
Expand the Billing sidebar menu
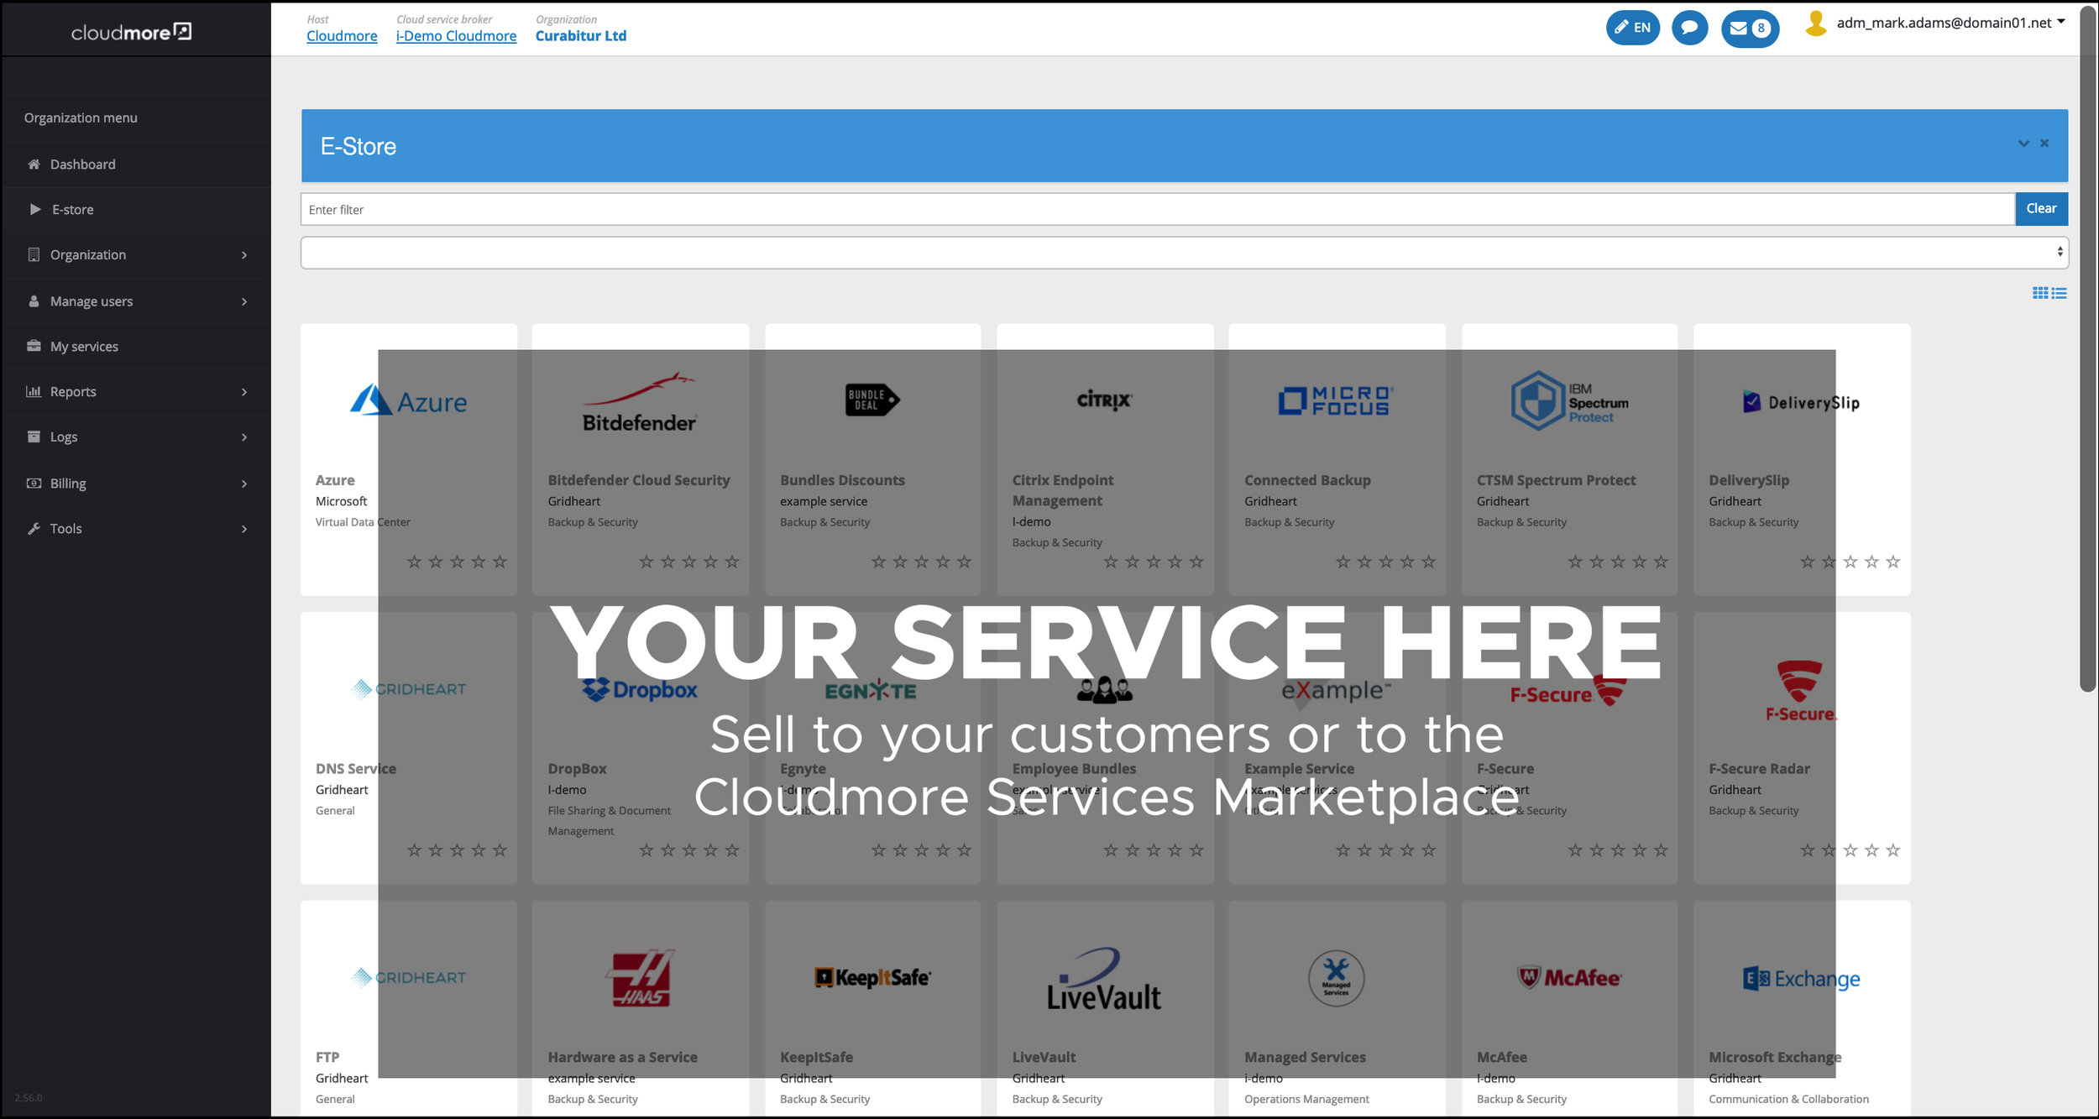point(136,484)
